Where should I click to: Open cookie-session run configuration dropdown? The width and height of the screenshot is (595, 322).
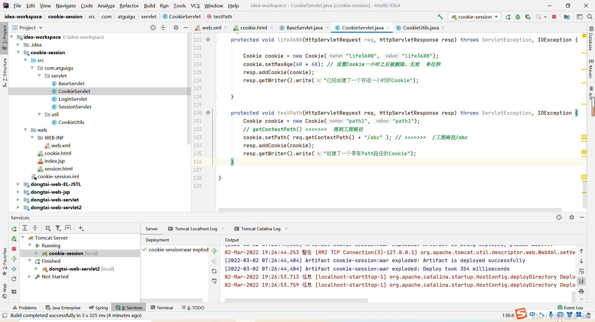(474, 17)
